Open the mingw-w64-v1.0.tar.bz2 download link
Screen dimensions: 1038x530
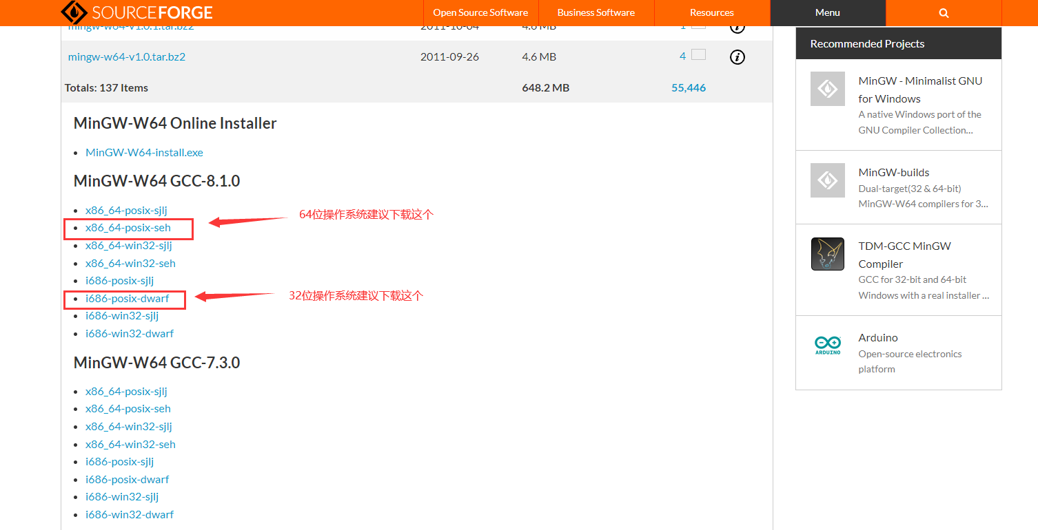pos(126,56)
